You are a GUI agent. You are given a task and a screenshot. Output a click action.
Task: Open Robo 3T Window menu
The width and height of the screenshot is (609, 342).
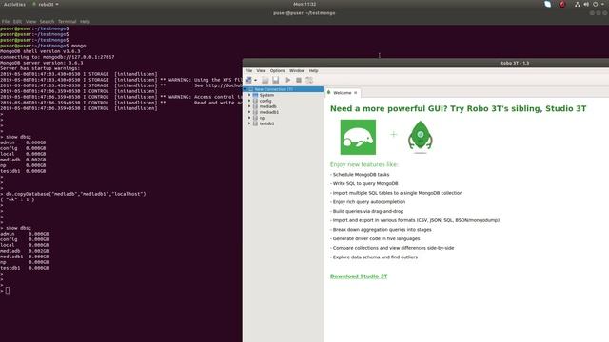click(x=297, y=71)
